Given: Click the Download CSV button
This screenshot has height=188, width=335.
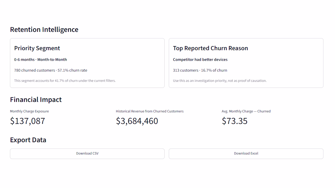Looking at the screenshot, I should coord(87,153).
